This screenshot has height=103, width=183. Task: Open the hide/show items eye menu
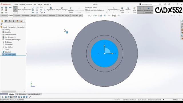(x=109, y=15)
